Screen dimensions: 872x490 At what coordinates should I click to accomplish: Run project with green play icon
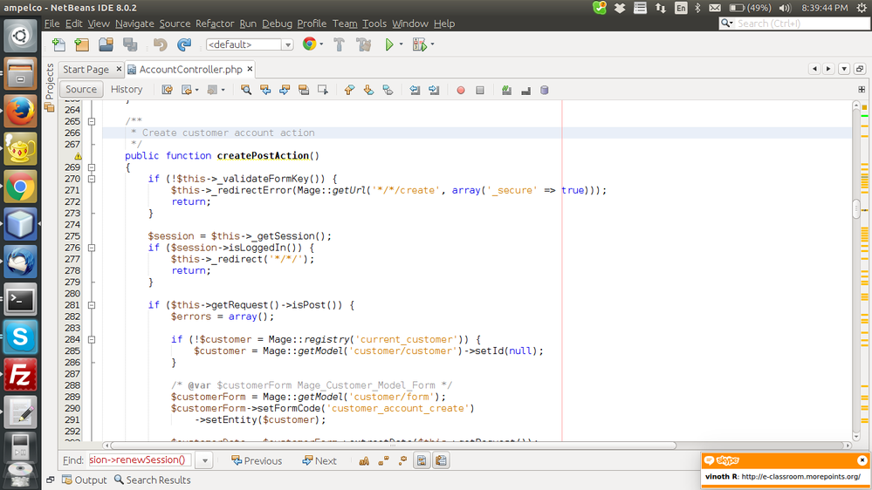[x=389, y=44]
